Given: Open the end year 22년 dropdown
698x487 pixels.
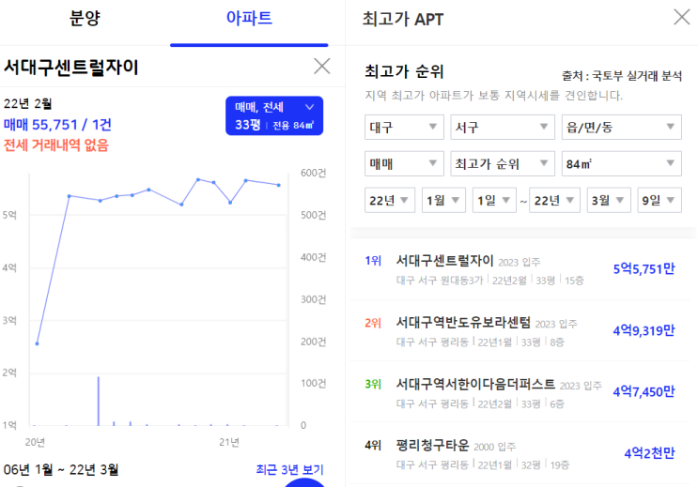Looking at the screenshot, I should tap(554, 200).
